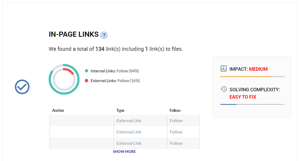Select the third External Link type cell
Screen dimensions: 300x161
[x=129, y=143]
